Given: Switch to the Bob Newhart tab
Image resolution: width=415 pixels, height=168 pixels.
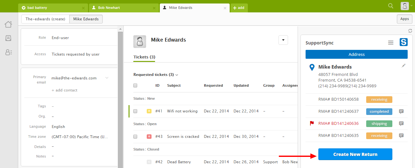Looking at the screenshot, I should [108, 8].
